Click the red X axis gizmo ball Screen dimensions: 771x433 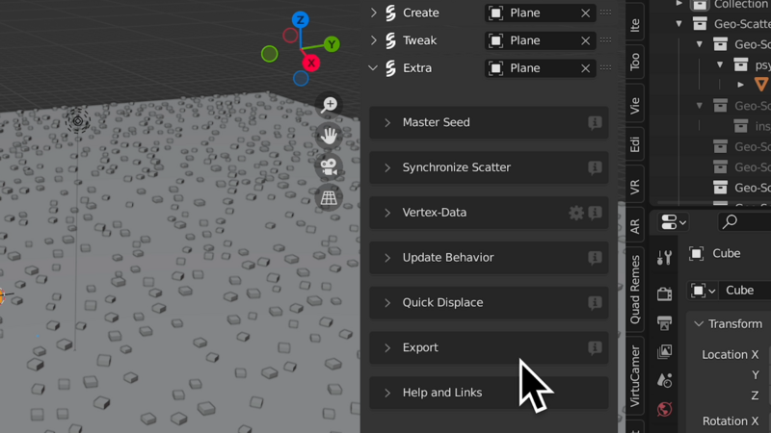point(310,63)
